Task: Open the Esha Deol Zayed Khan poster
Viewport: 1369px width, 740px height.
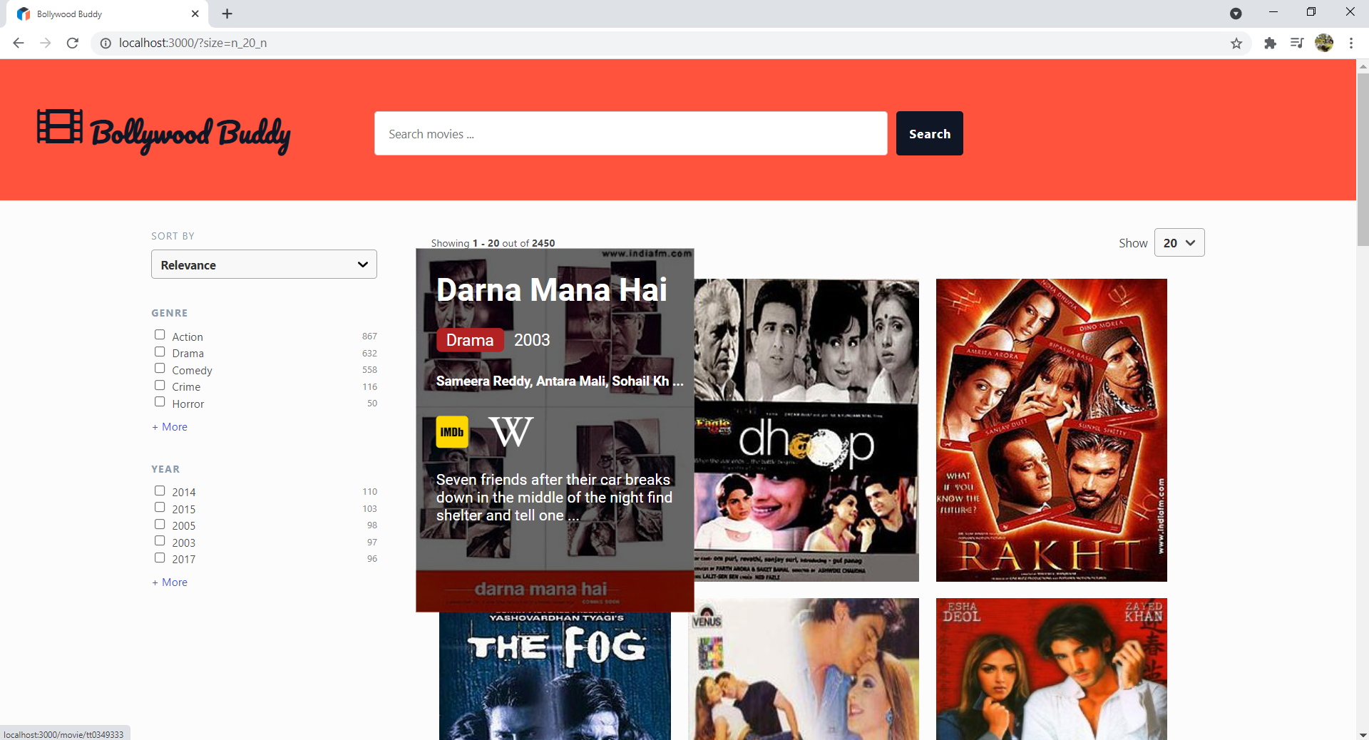Action: coord(1051,669)
